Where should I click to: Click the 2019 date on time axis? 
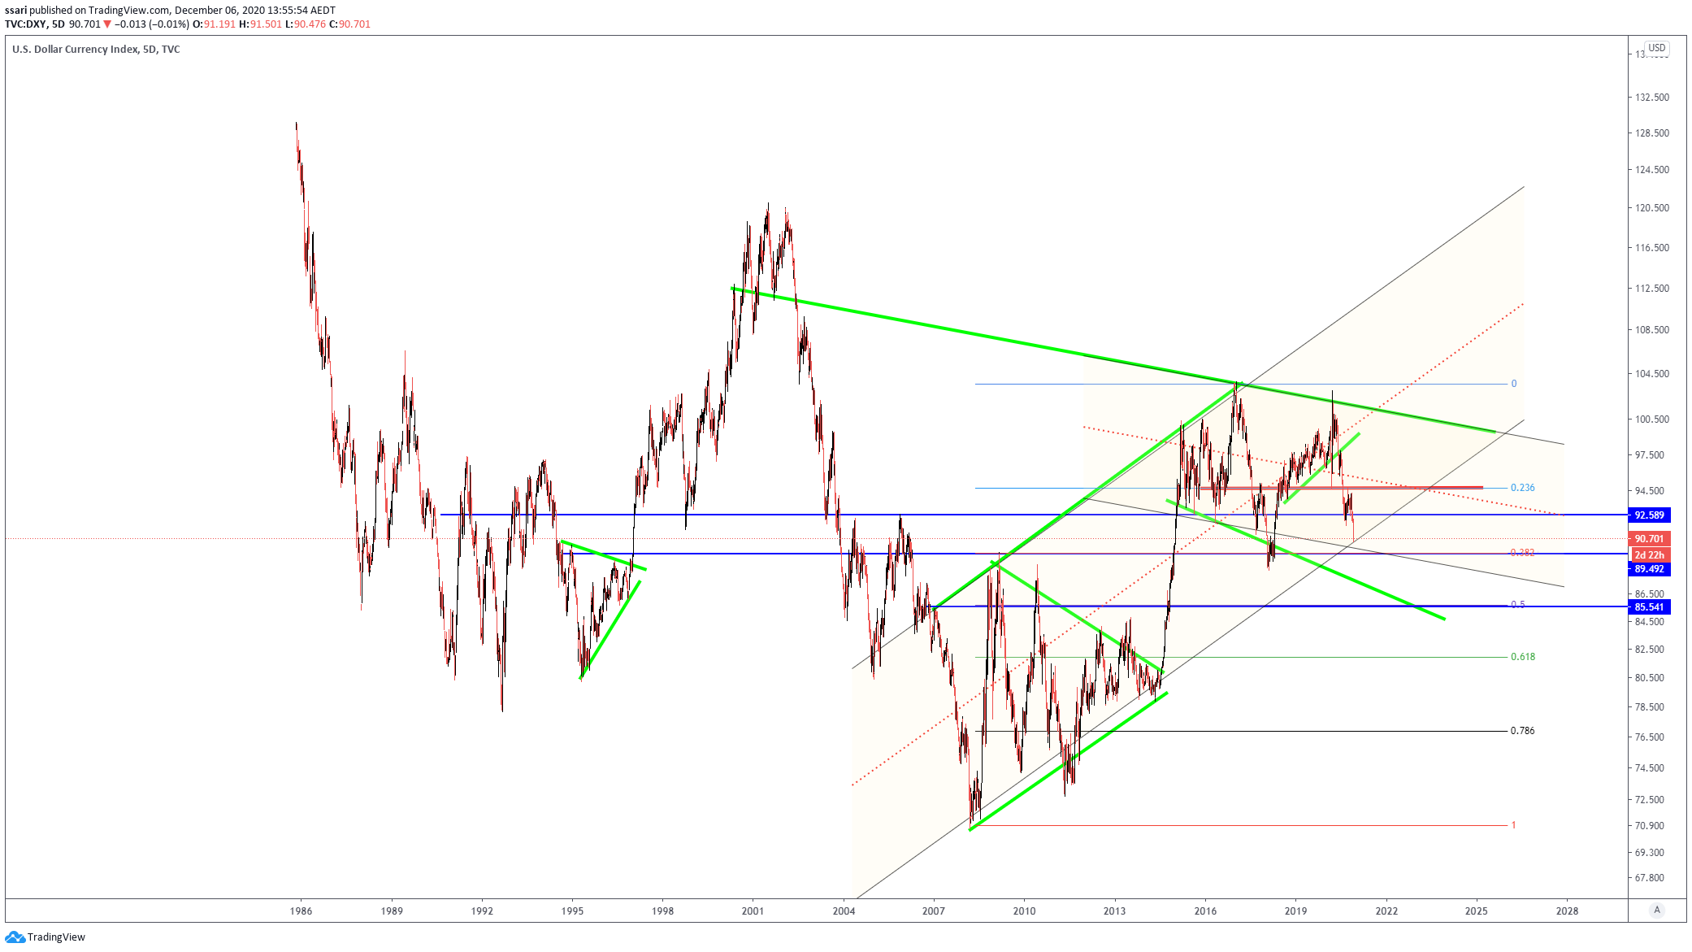coord(1295,911)
